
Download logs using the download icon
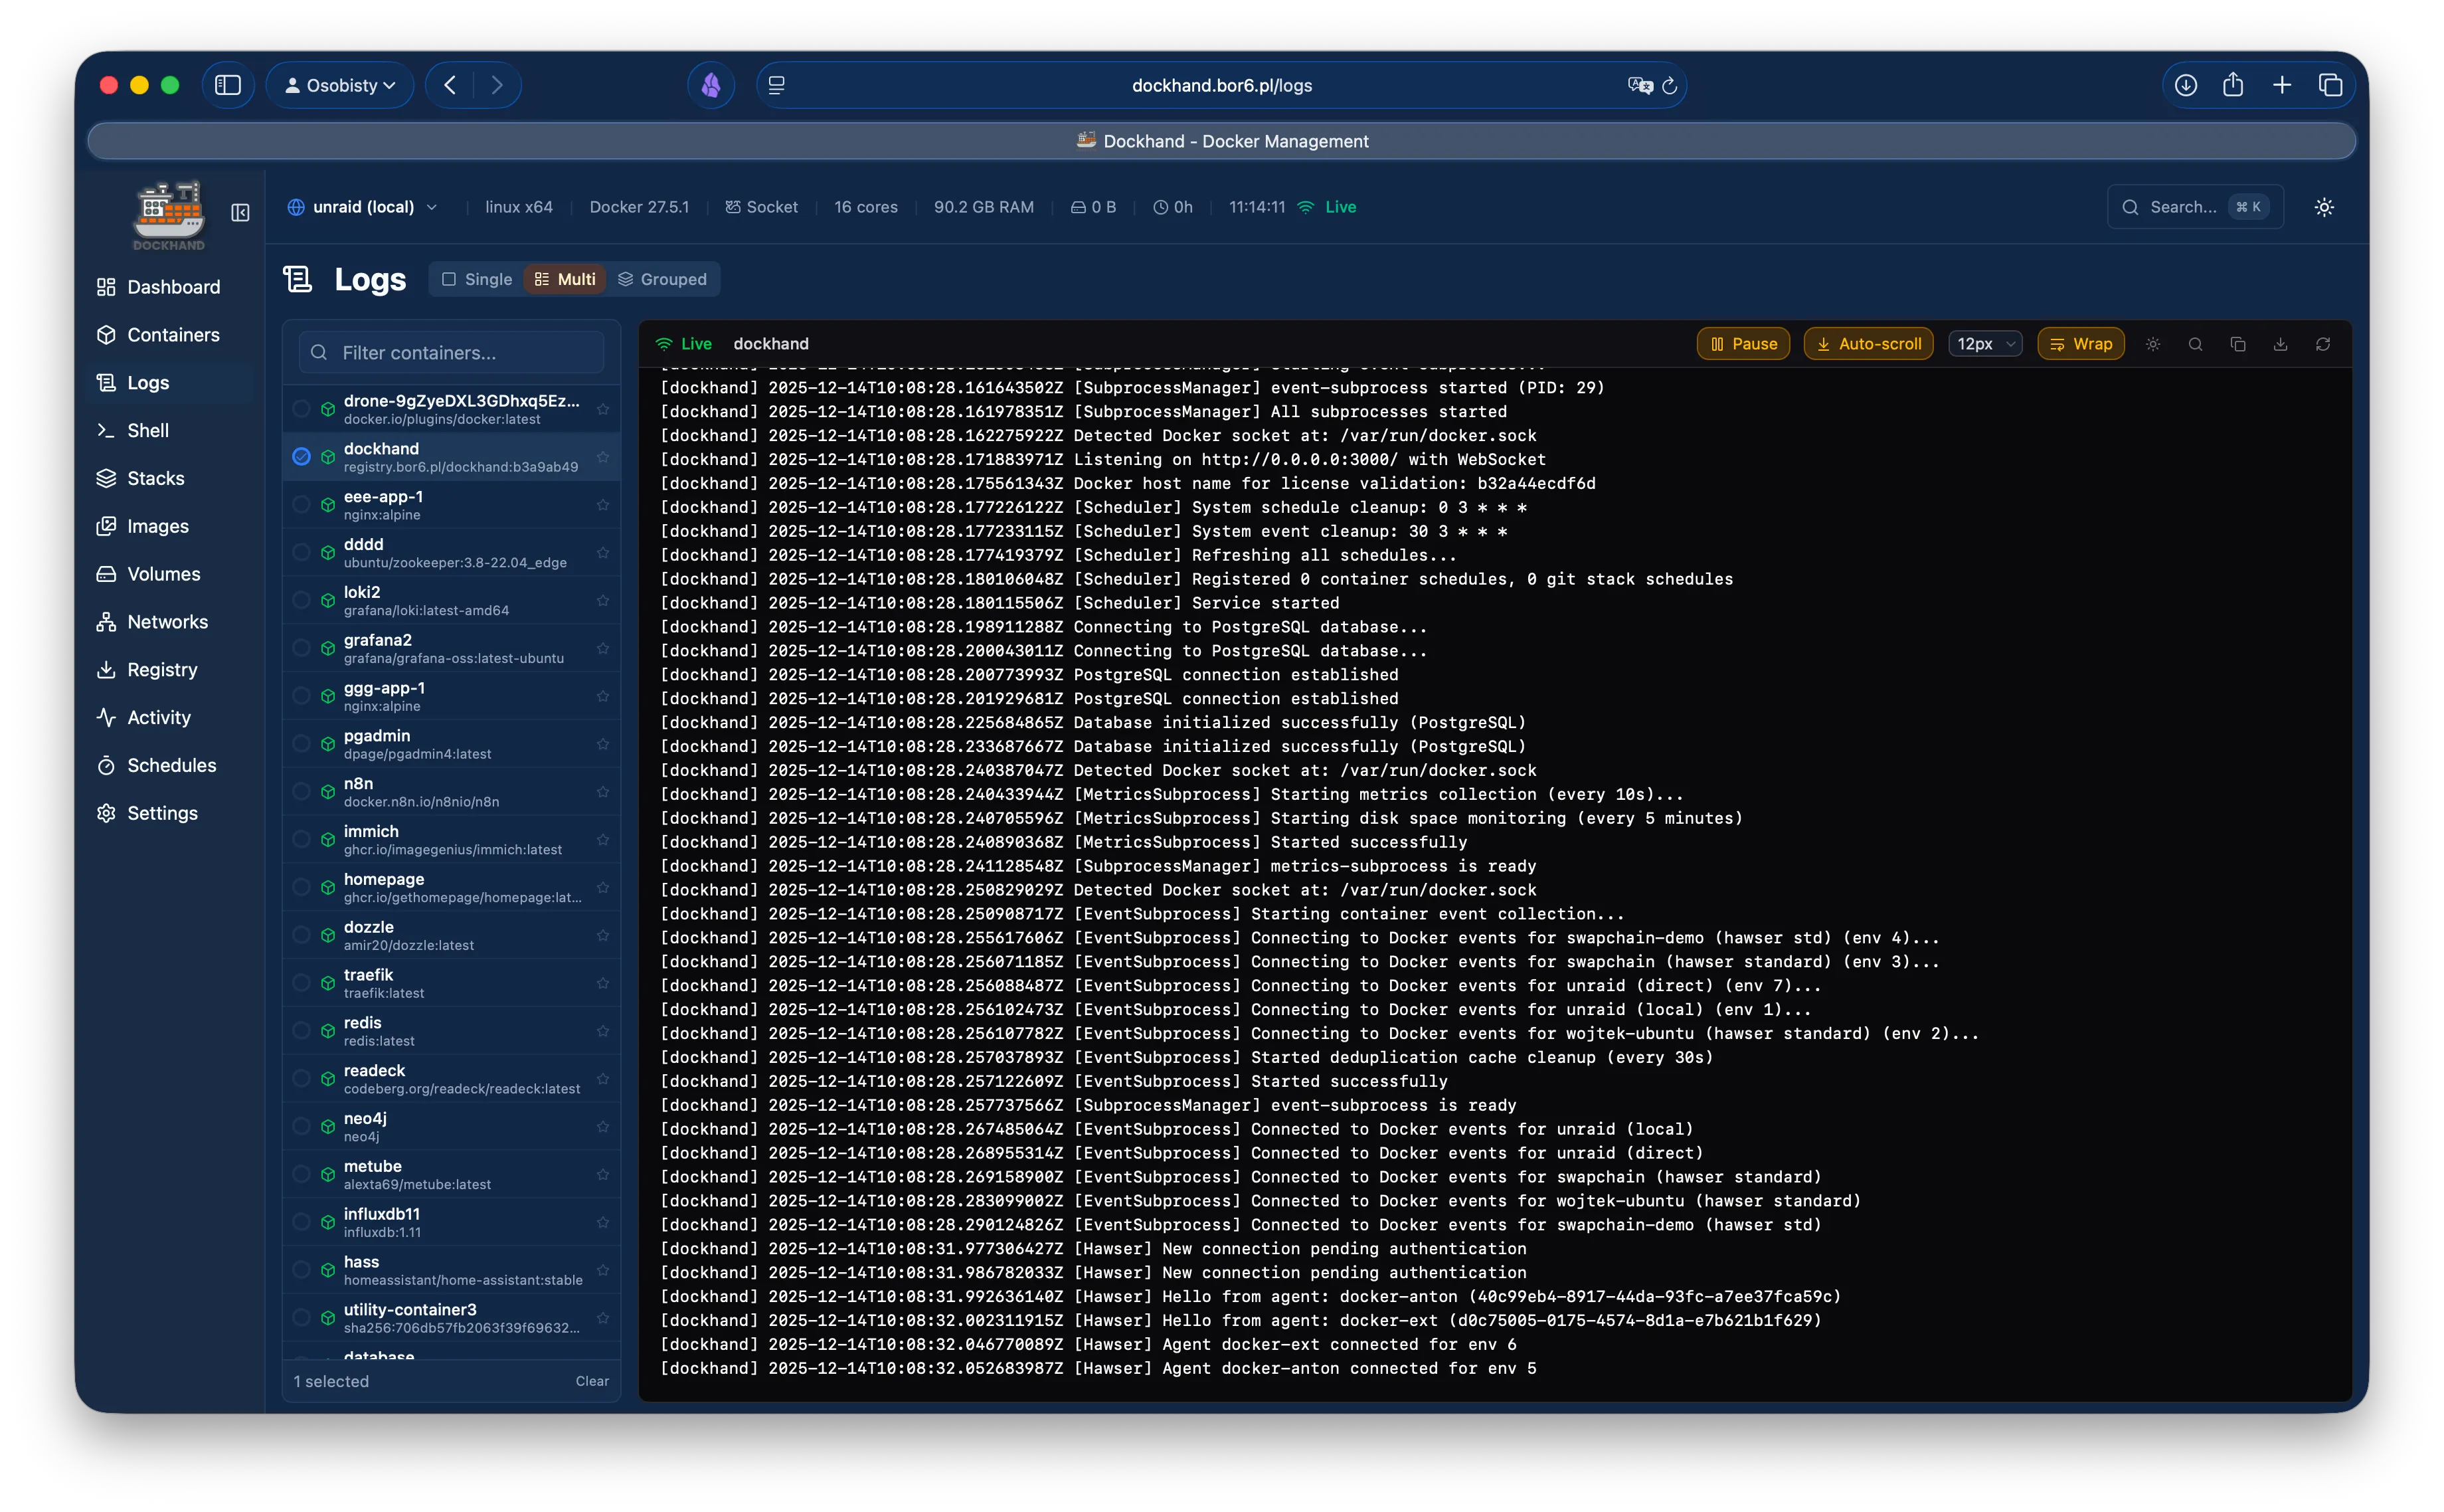click(2280, 343)
